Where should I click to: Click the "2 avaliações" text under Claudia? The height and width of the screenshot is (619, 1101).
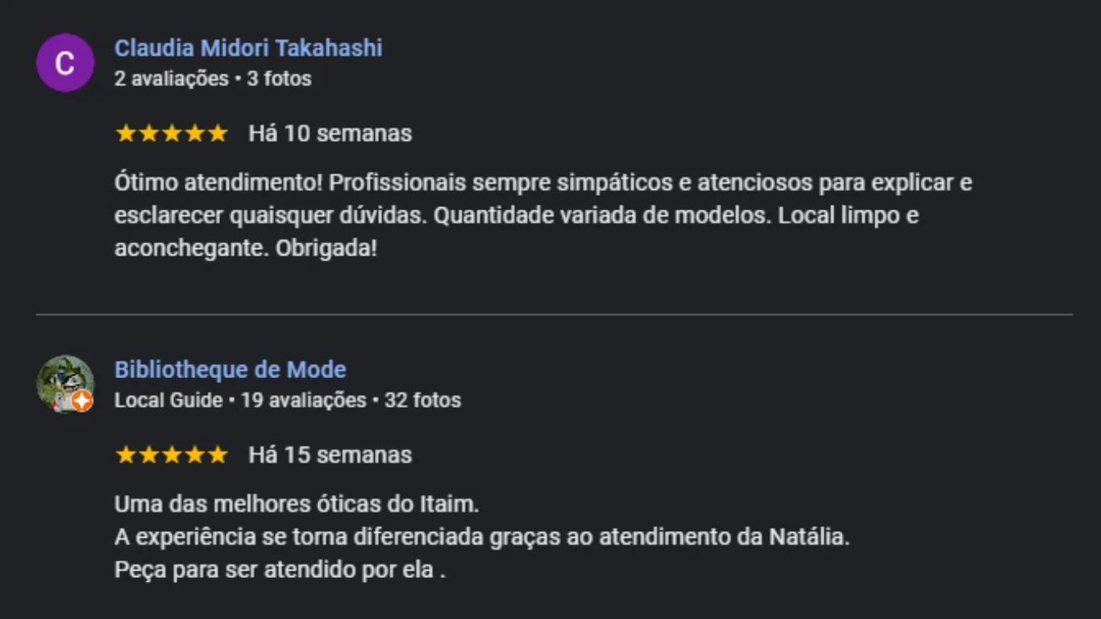click(x=172, y=79)
